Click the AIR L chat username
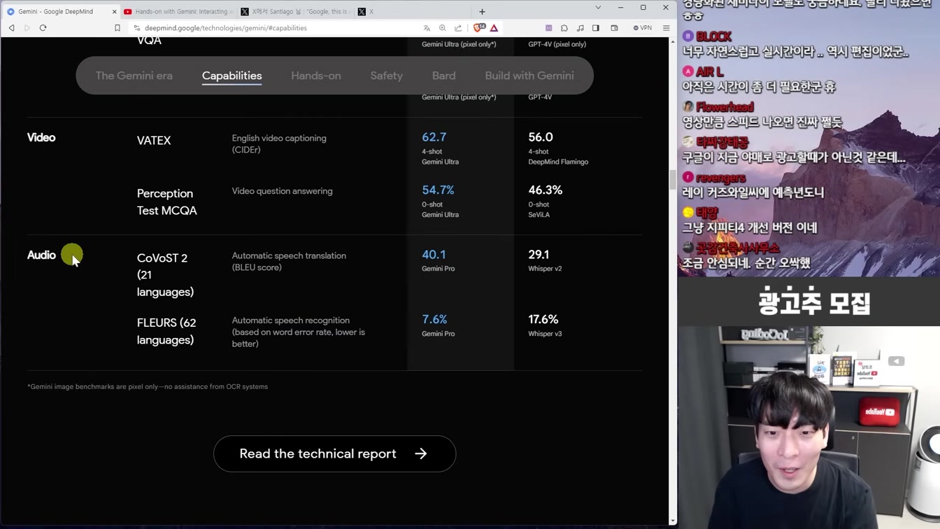 point(710,71)
